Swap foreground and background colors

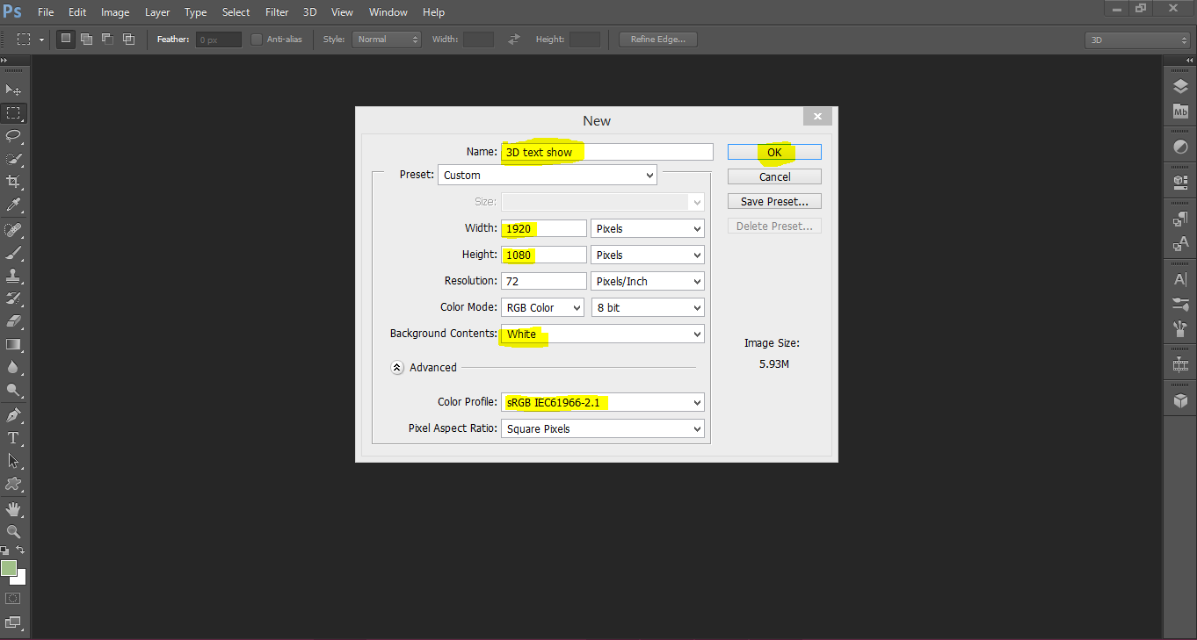point(20,550)
